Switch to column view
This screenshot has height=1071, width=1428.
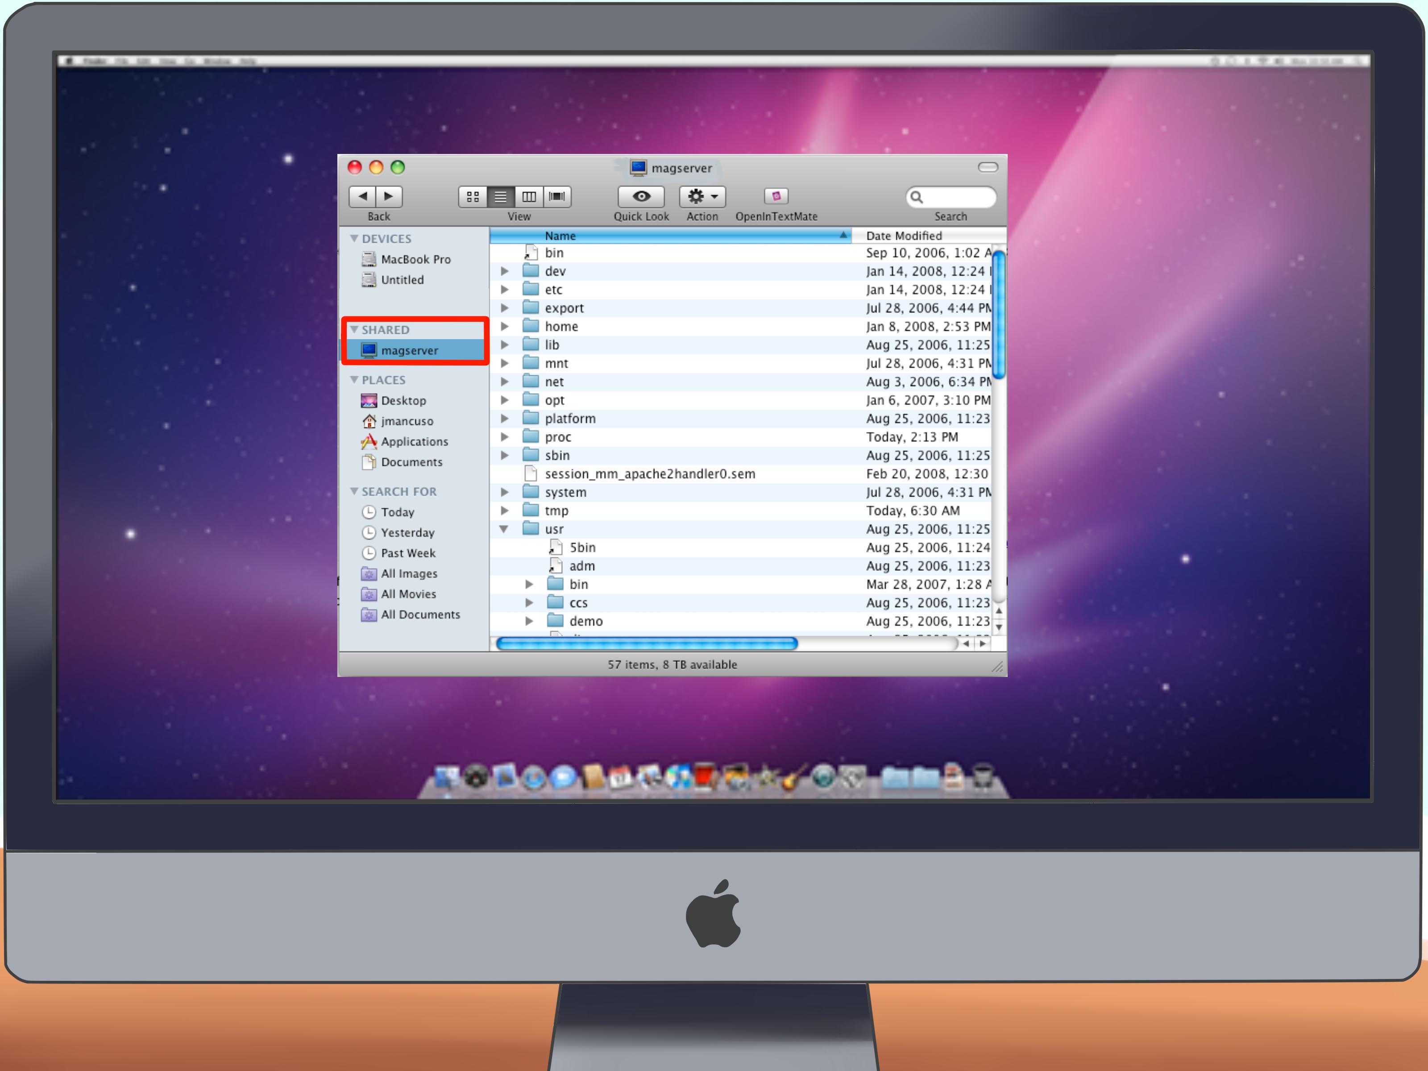pyautogui.click(x=529, y=196)
